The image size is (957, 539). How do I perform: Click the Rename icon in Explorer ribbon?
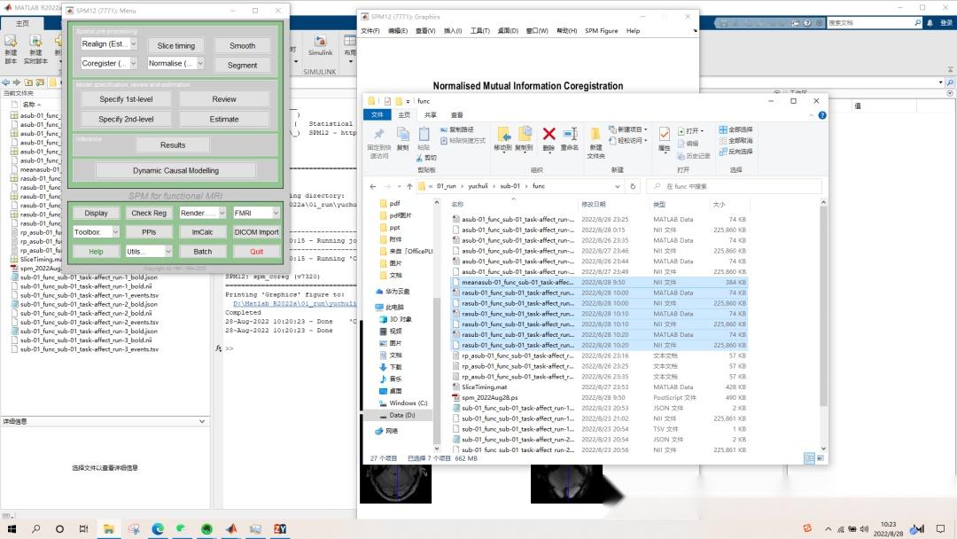[x=570, y=134]
